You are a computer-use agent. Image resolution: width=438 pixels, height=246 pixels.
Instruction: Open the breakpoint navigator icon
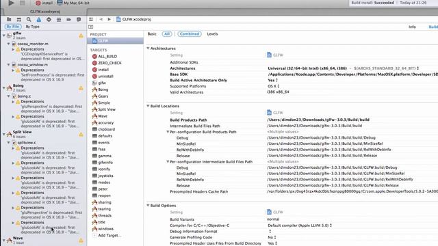tap(68, 19)
